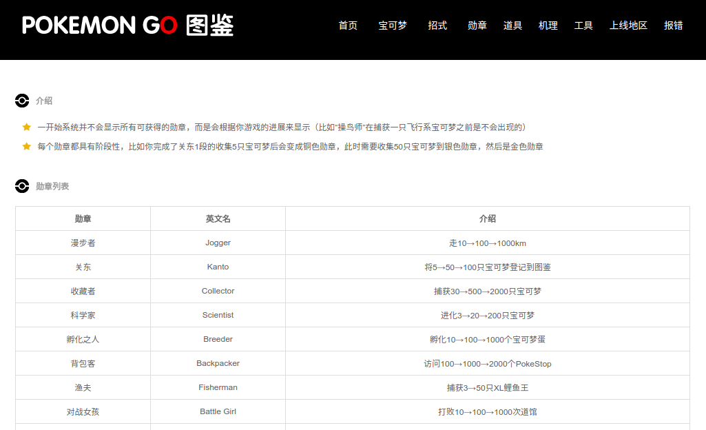Click the sentence starting 每个勋章都具有阶段性
This screenshot has height=430, width=706.
point(291,147)
